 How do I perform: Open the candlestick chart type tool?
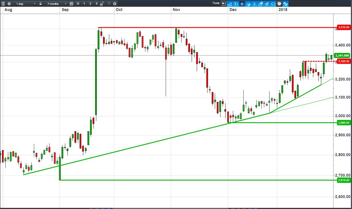[x=254, y=4]
